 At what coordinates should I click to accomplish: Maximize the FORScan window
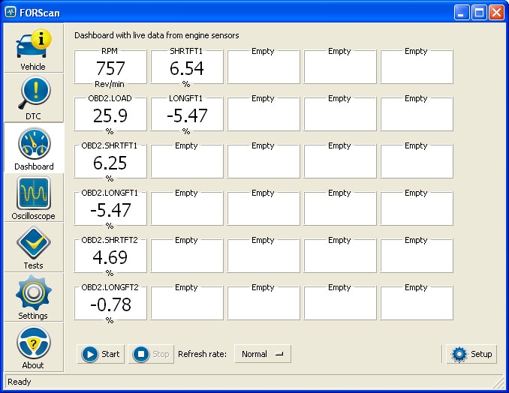click(480, 12)
